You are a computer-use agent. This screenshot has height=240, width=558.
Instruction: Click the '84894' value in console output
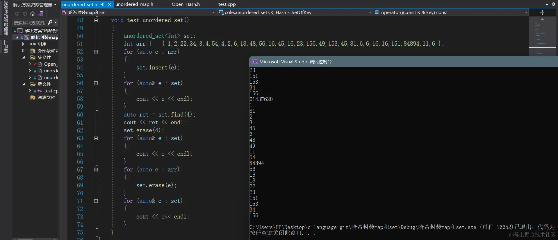[257, 163]
